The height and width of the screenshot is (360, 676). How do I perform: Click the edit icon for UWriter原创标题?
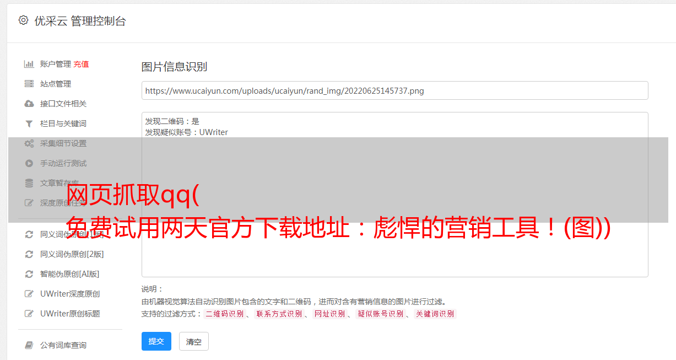tap(29, 314)
